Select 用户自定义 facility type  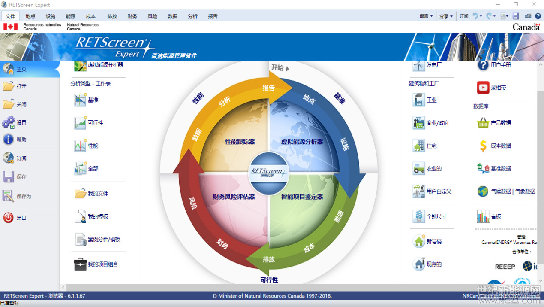(432, 191)
